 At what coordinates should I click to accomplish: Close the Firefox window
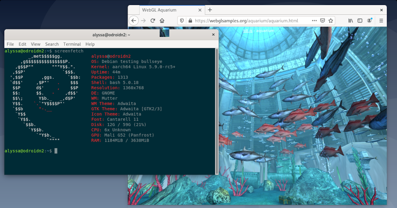coord(381,10)
